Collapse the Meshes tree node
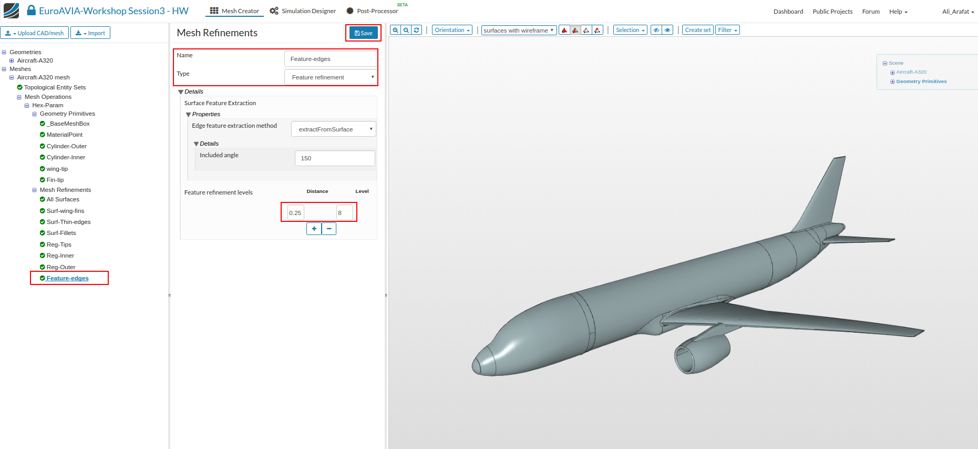 [x=4, y=69]
